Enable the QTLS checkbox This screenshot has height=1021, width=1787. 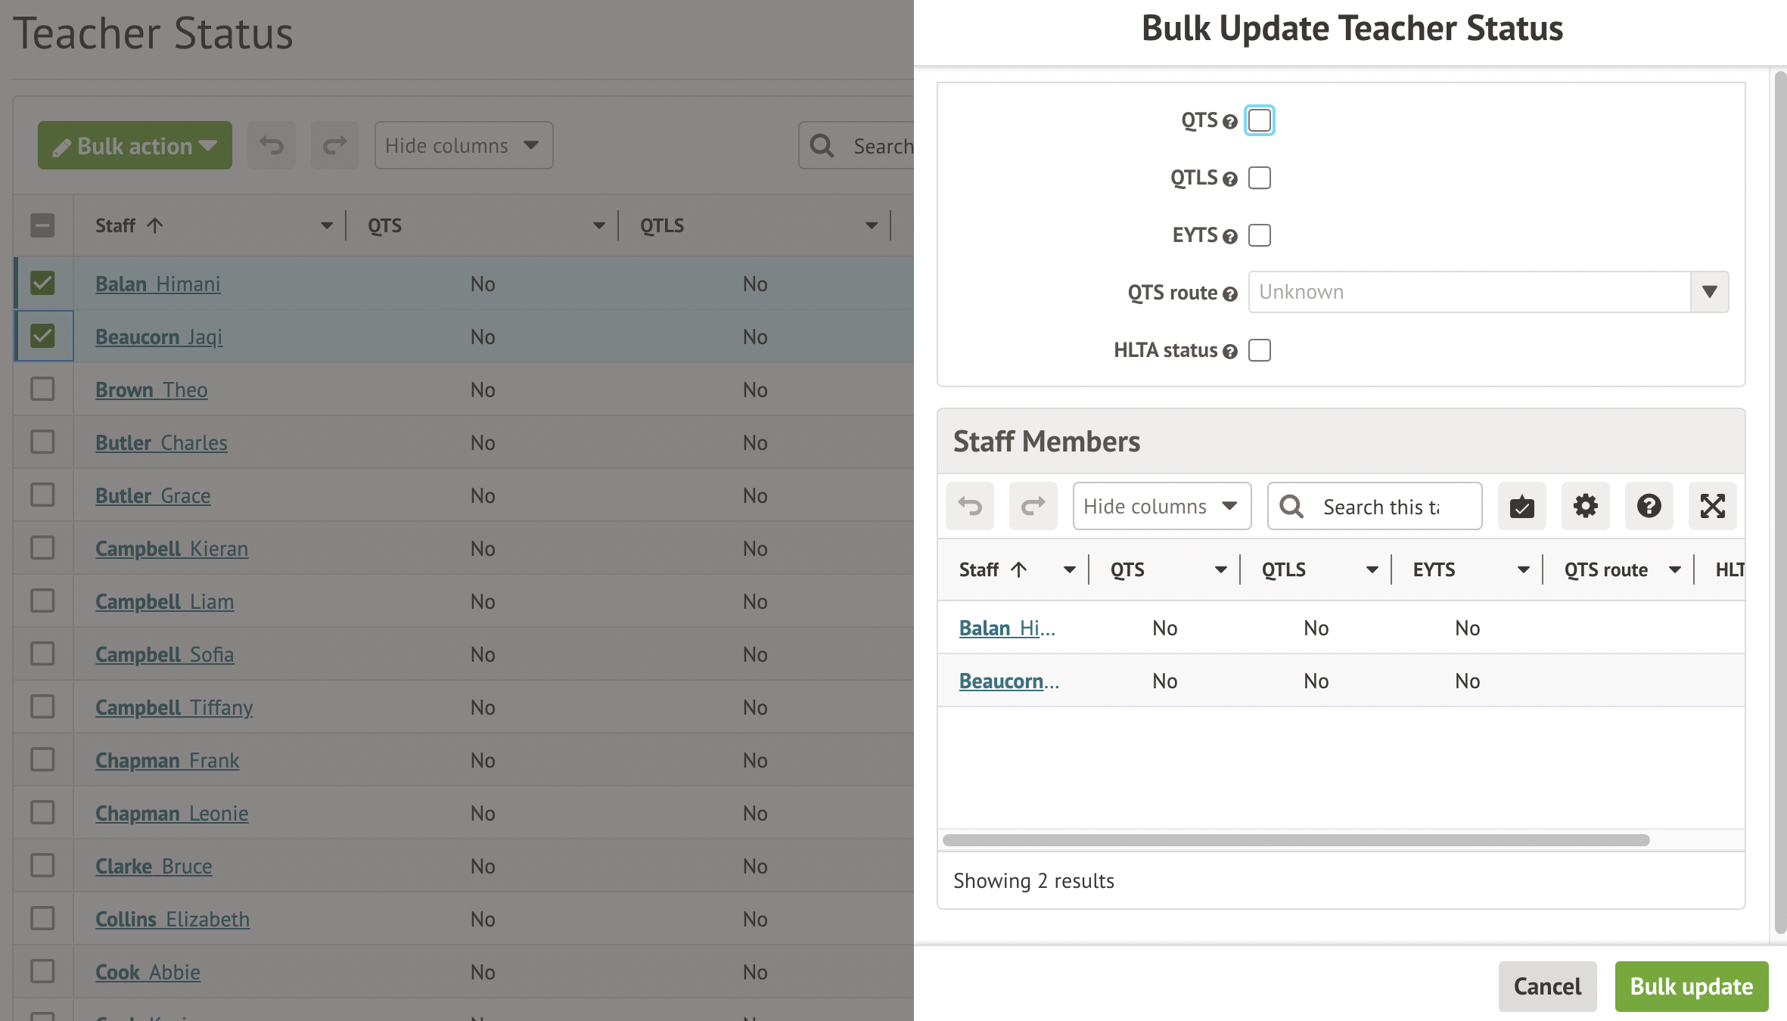pyautogui.click(x=1260, y=178)
